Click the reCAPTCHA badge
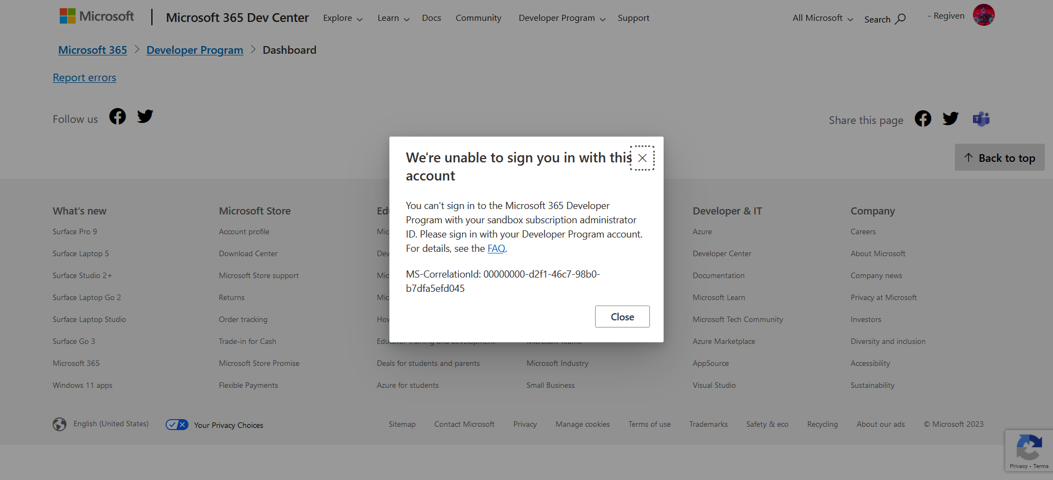The width and height of the screenshot is (1053, 480). [x=1029, y=450]
